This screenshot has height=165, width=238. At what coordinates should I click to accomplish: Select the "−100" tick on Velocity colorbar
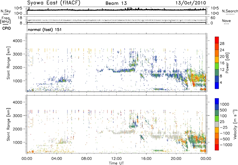click(x=225, y=133)
